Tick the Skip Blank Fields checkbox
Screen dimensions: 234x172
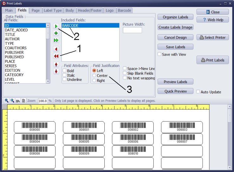pos(125,73)
